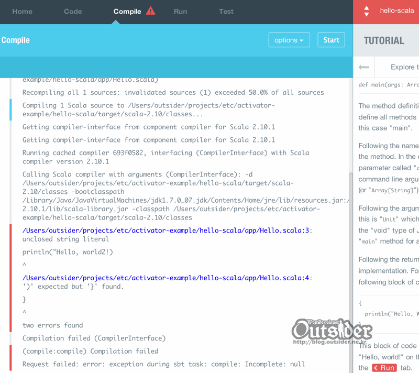Open the Home tab
Viewport: 419px width, 373px height.
[x=22, y=12]
